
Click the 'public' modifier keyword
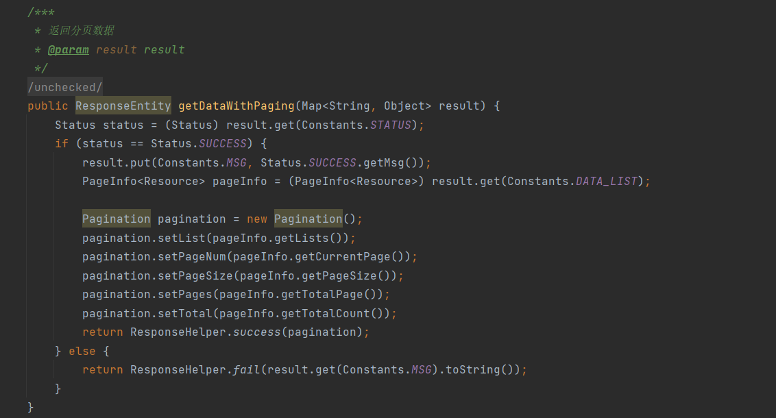point(48,106)
